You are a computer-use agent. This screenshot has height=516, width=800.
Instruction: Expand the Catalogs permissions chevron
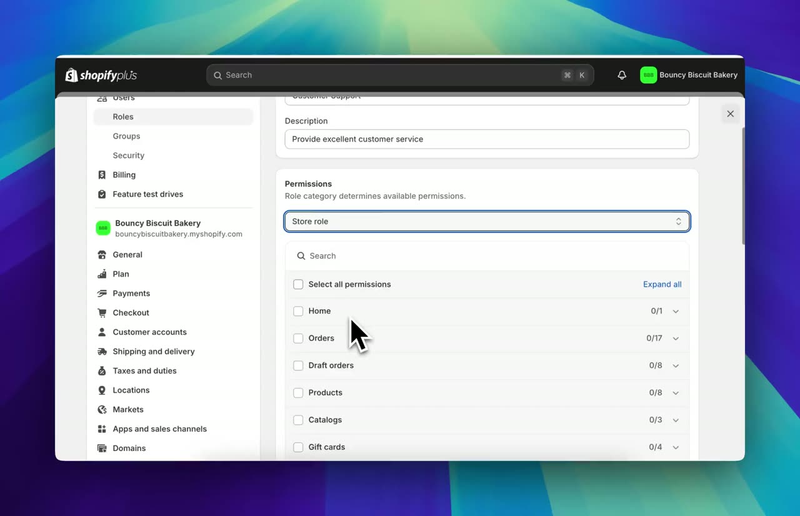tap(676, 420)
